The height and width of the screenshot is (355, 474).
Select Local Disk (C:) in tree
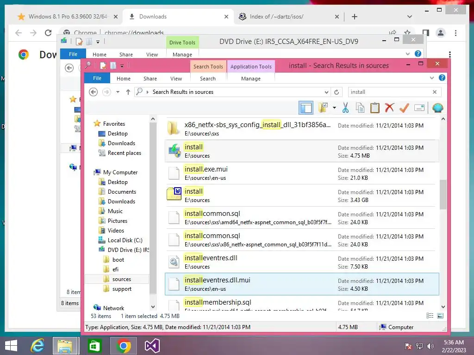point(125,240)
